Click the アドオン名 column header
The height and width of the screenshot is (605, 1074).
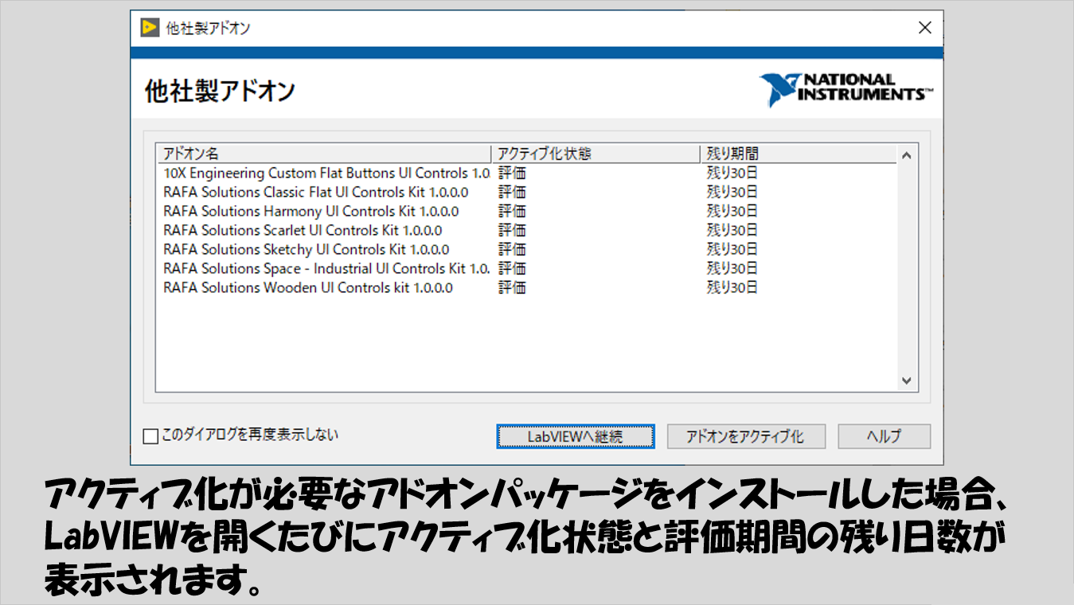[x=324, y=154]
